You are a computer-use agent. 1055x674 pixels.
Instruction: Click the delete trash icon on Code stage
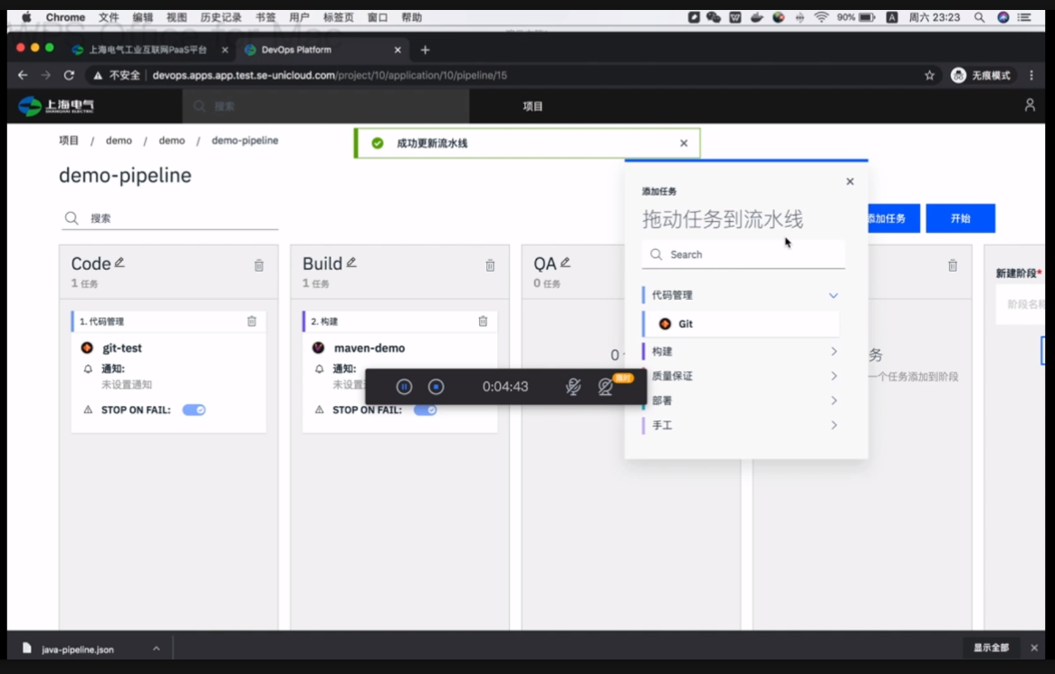(x=258, y=263)
